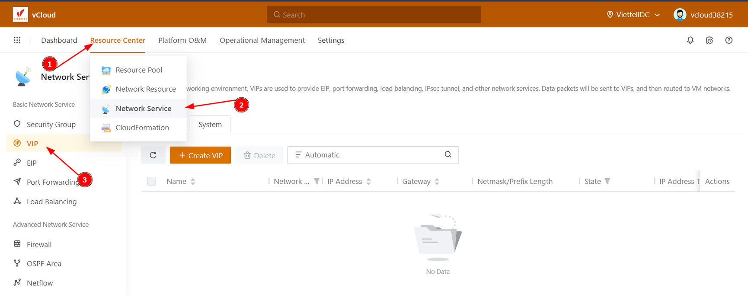Click the icon beside the help button
Image resolution: width=748 pixels, height=295 pixels.
(x=710, y=40)
